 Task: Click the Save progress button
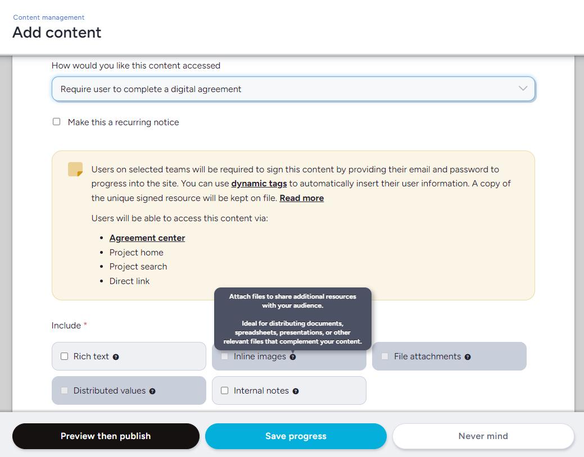[296, 436]
